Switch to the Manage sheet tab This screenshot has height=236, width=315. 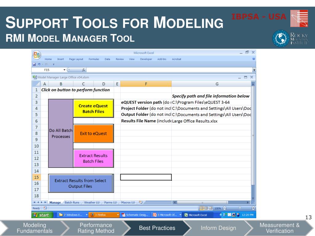[x=55, y=203]
